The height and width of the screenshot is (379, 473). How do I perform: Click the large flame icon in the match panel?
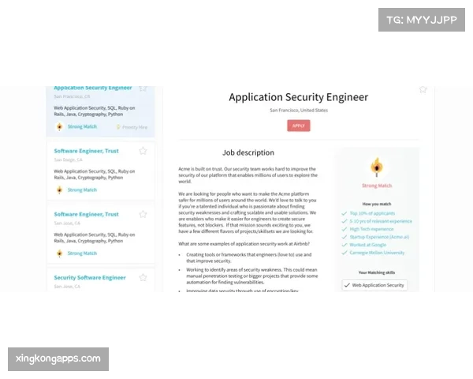coord(375,167)
